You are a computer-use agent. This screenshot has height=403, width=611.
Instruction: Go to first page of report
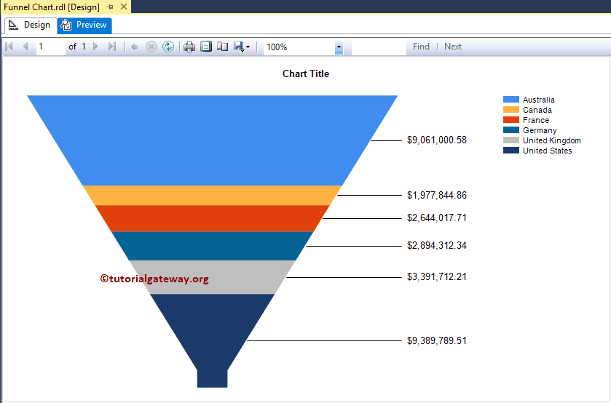click(9, 47)
